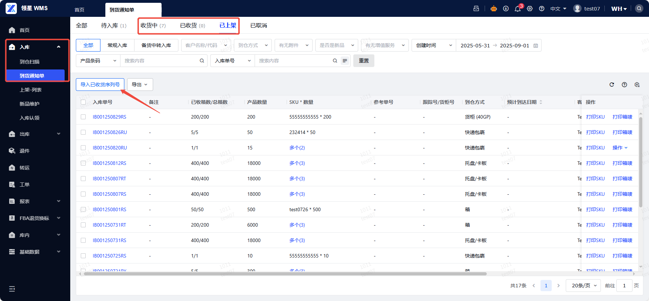Screen dimensions: 649x301
Task: Select all rows via the header checkbox
Action: point(83,102)
